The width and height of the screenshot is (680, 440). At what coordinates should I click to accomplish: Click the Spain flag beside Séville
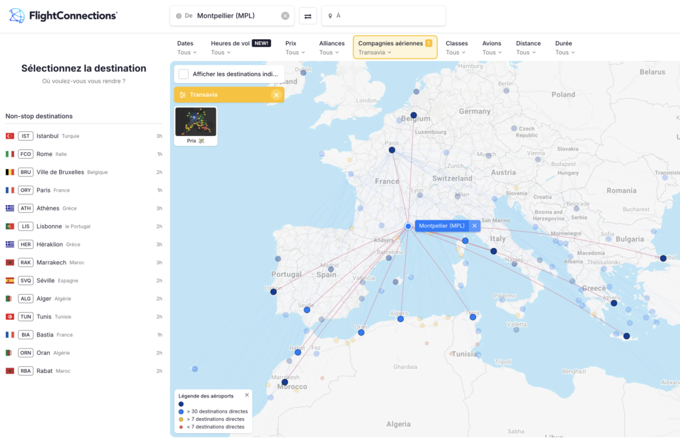point(9,281)
